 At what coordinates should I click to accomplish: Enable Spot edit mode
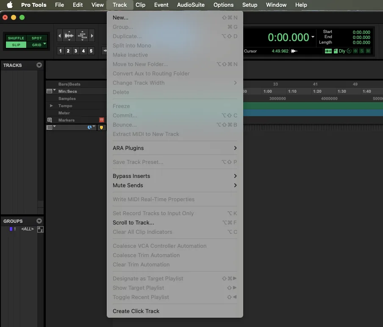36,38
